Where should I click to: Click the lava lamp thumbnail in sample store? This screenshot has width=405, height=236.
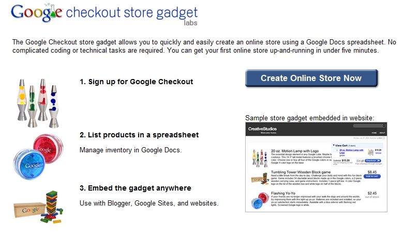tap(260, 158)
